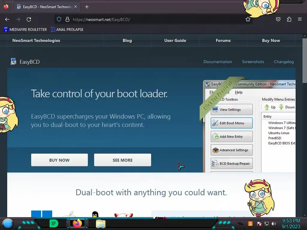Open the Firefox hamburger menu
This screenshot has width=307, height=230.
coord(300,19)
